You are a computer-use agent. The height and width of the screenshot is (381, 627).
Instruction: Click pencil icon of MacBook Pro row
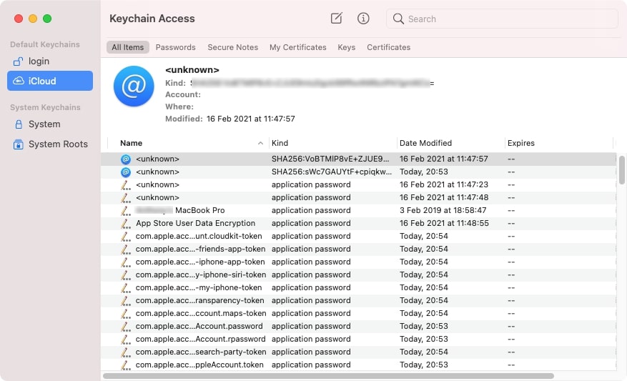[126, 211]
